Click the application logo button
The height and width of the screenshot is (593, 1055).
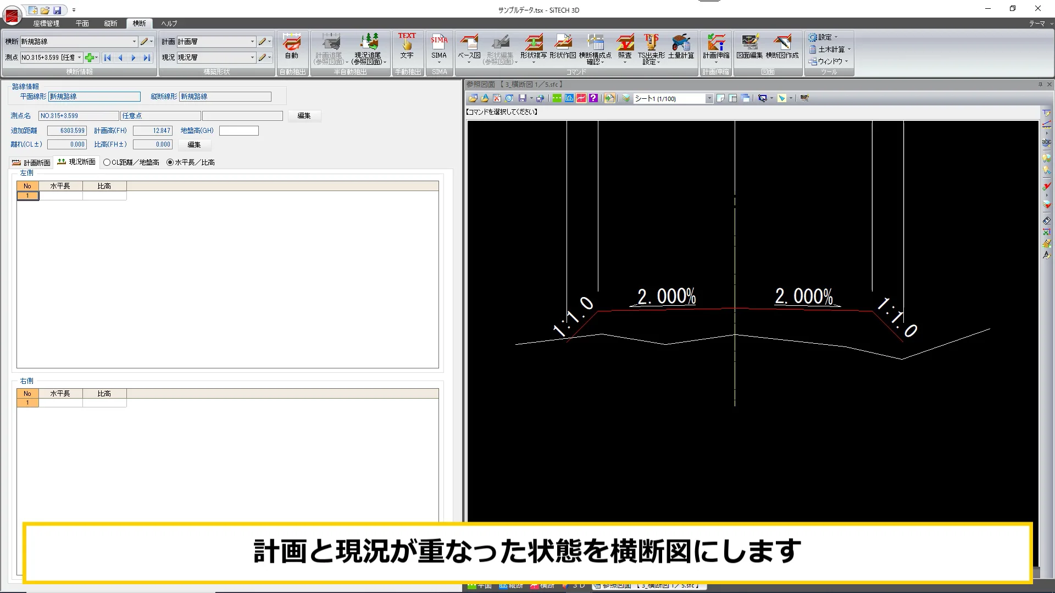click(x=12, y=15)
